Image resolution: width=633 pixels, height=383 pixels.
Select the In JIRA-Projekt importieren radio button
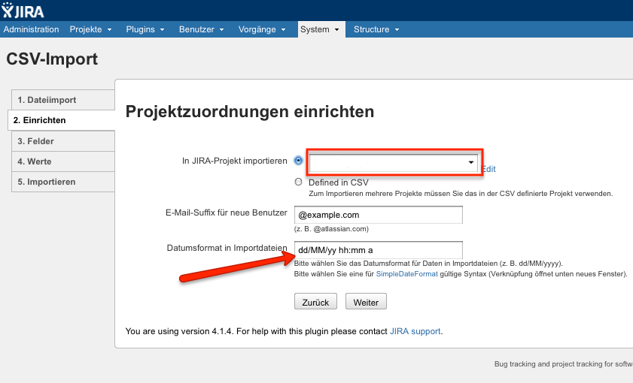coord(298,160)
